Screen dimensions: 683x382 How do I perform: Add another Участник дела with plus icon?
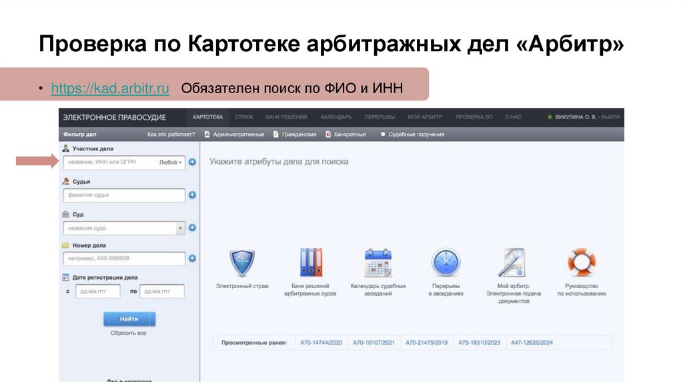coord(192,162)
